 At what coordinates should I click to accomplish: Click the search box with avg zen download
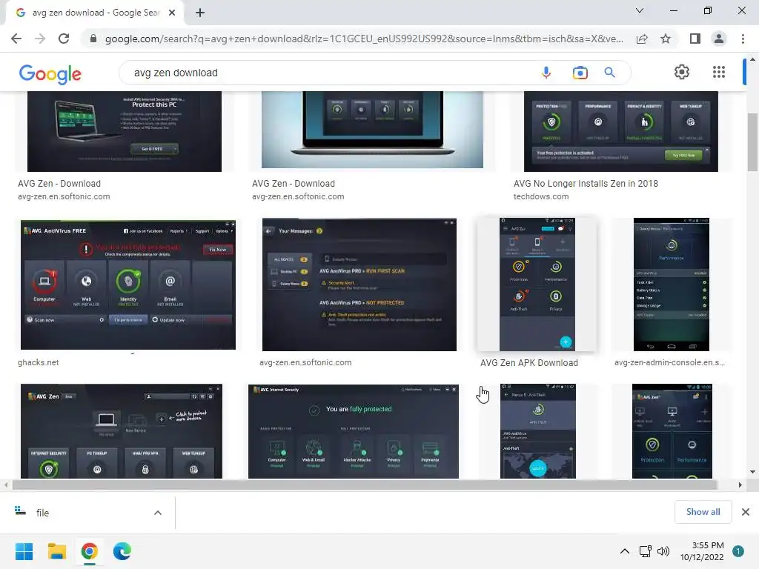[x=329, y=73]
